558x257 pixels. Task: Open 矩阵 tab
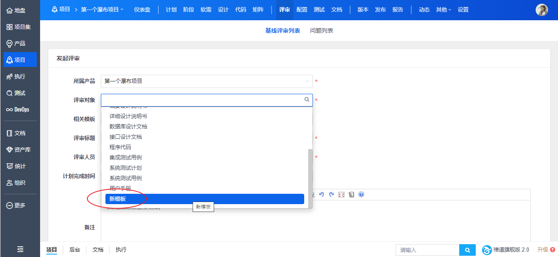pyautogui.click(x=258, y=10)
